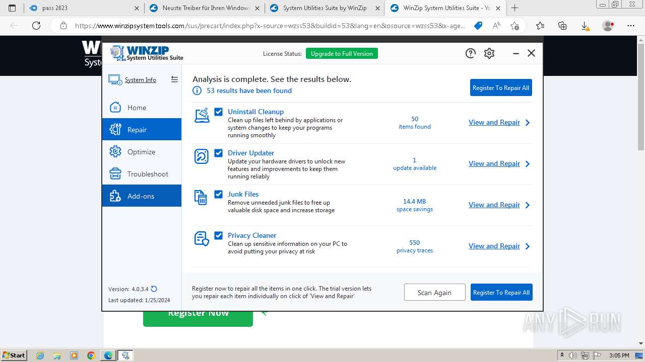Click the top Register To Repair All button

[x=501, y=87]
